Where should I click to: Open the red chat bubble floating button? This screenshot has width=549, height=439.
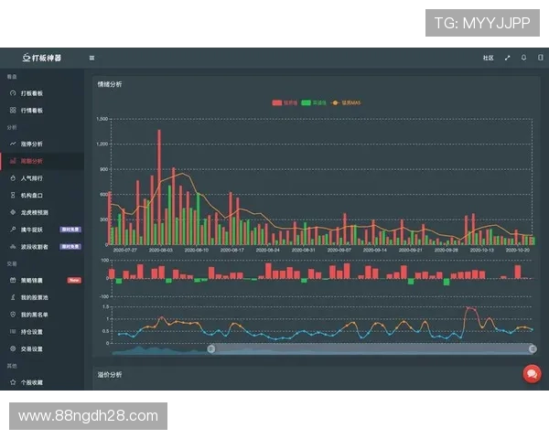[x=531, y=373]
